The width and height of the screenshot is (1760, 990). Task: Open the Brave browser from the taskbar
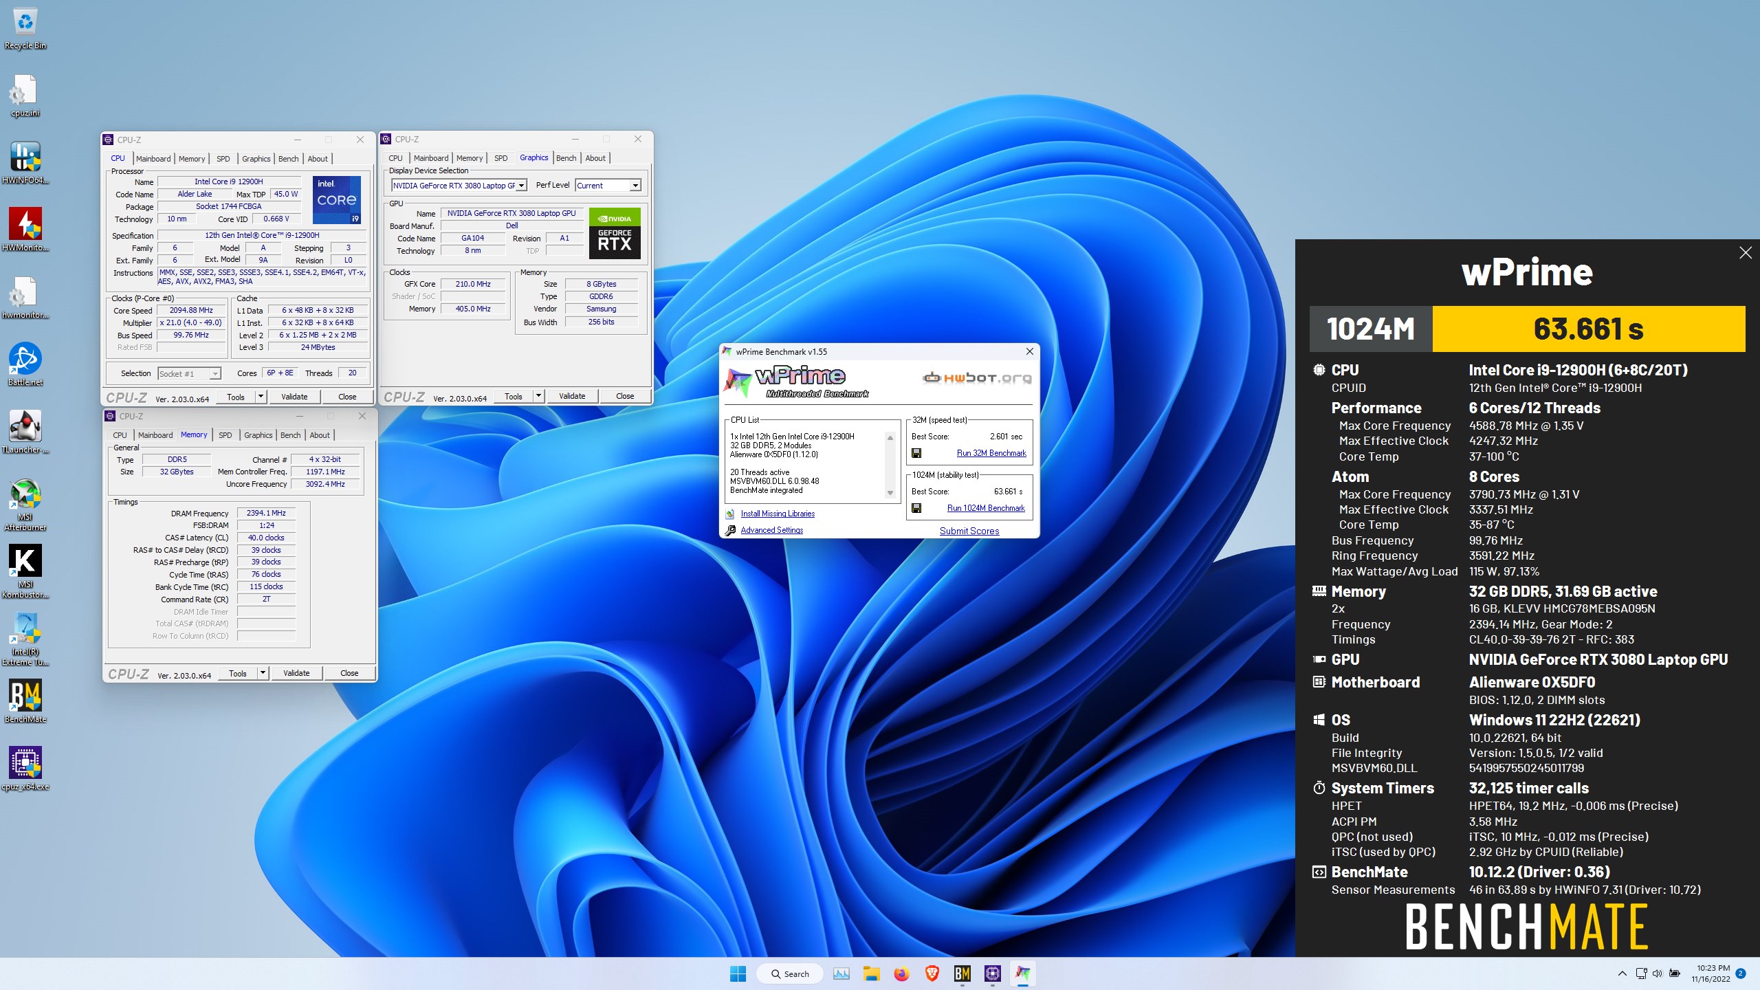(932, 973)
